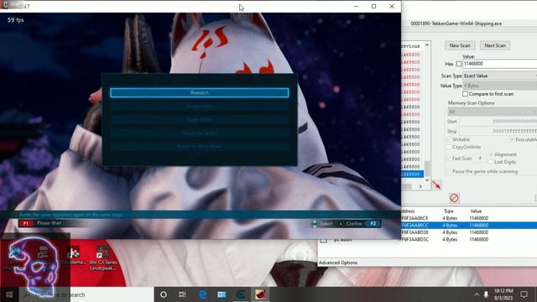Click the red arrow add-address icon
Image resolution: width=537 pixels, height=302 pixels.
tap(436, 185)
